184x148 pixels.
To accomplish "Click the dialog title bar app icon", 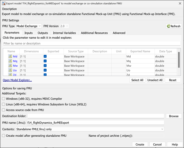I will pyautogui.click(x=4, y=3).
